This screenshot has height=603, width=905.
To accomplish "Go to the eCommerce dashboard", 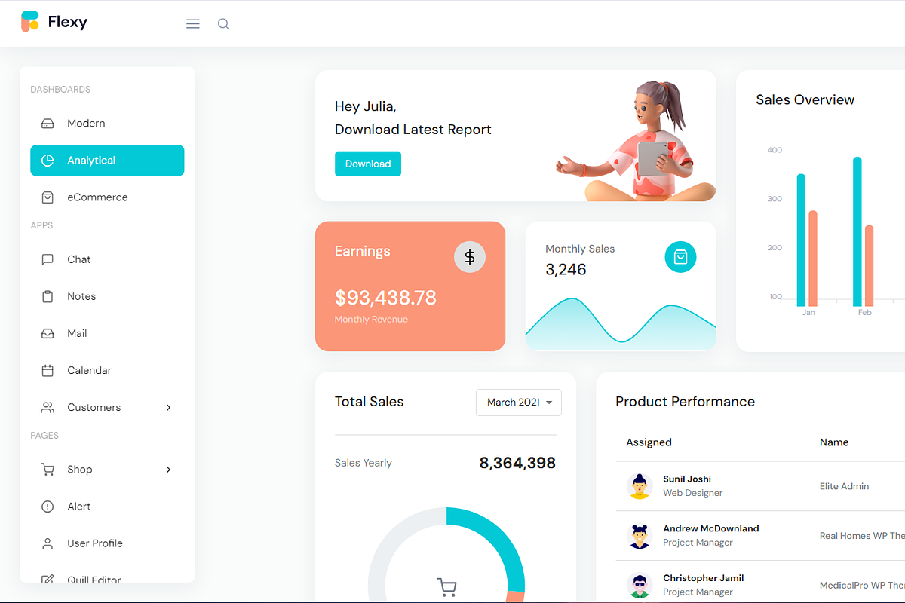I will click(x=107, y=197).
